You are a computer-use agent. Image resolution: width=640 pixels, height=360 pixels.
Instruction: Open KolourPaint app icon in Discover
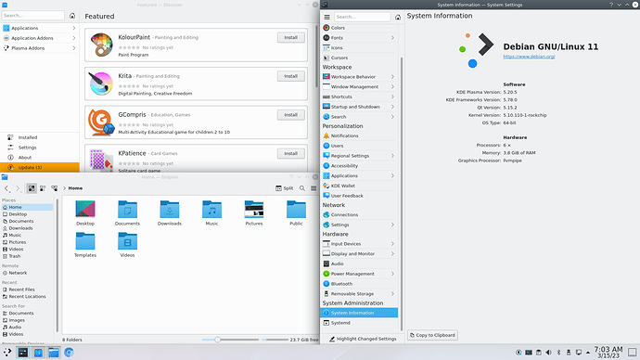[101, 45]
